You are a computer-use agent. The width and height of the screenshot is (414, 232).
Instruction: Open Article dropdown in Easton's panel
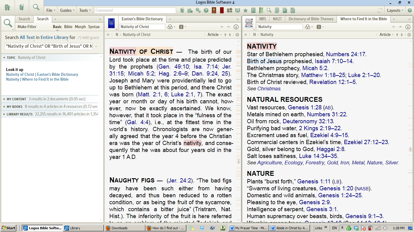(215, 35)
